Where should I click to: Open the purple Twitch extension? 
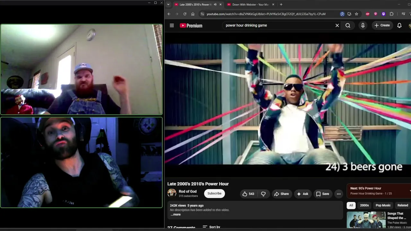(x=383, y=14)
